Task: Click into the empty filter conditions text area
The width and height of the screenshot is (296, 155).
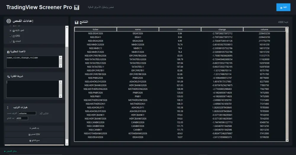Action: click(x=33, y=89)
